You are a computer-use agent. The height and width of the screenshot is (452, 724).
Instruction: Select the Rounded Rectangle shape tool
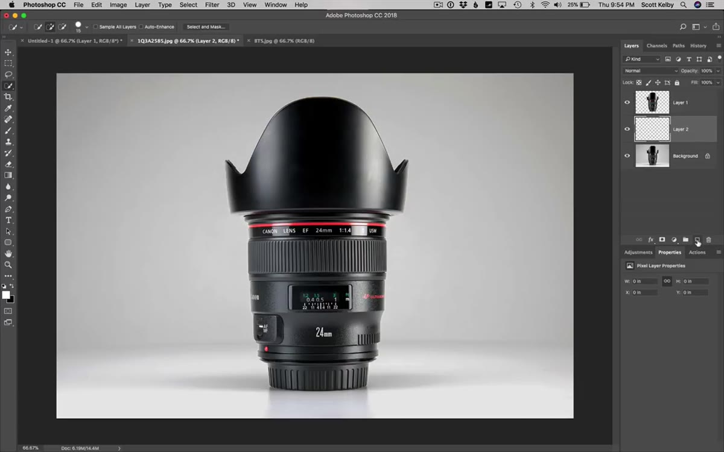[x=8, y=242]
